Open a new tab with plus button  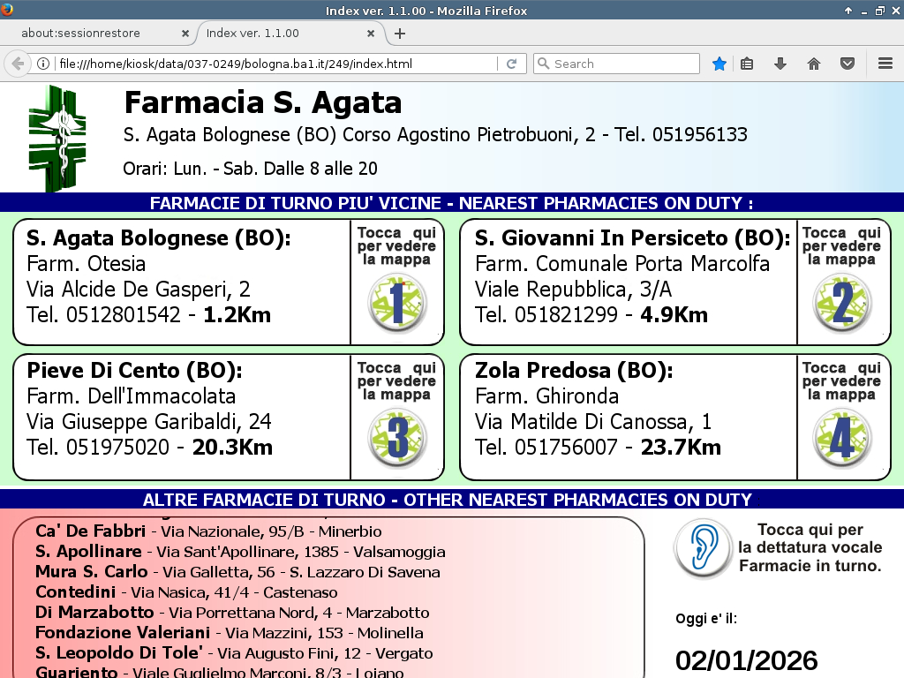(x=400, y=34)
